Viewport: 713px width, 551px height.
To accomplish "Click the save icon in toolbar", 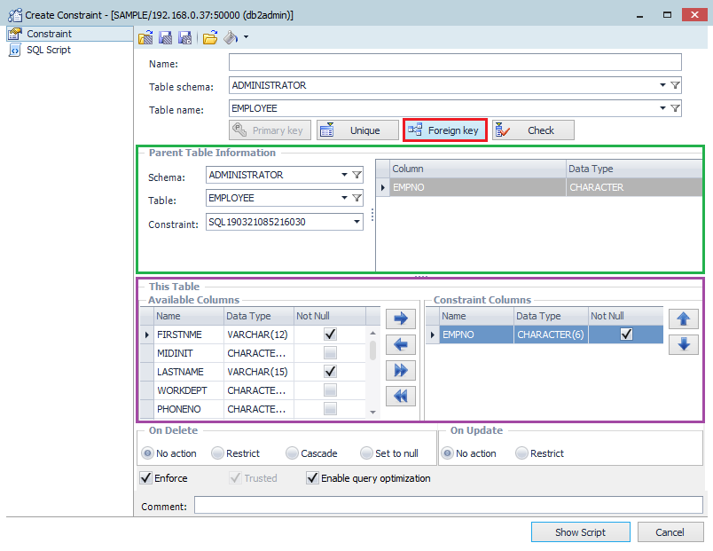I will (165, 37).
